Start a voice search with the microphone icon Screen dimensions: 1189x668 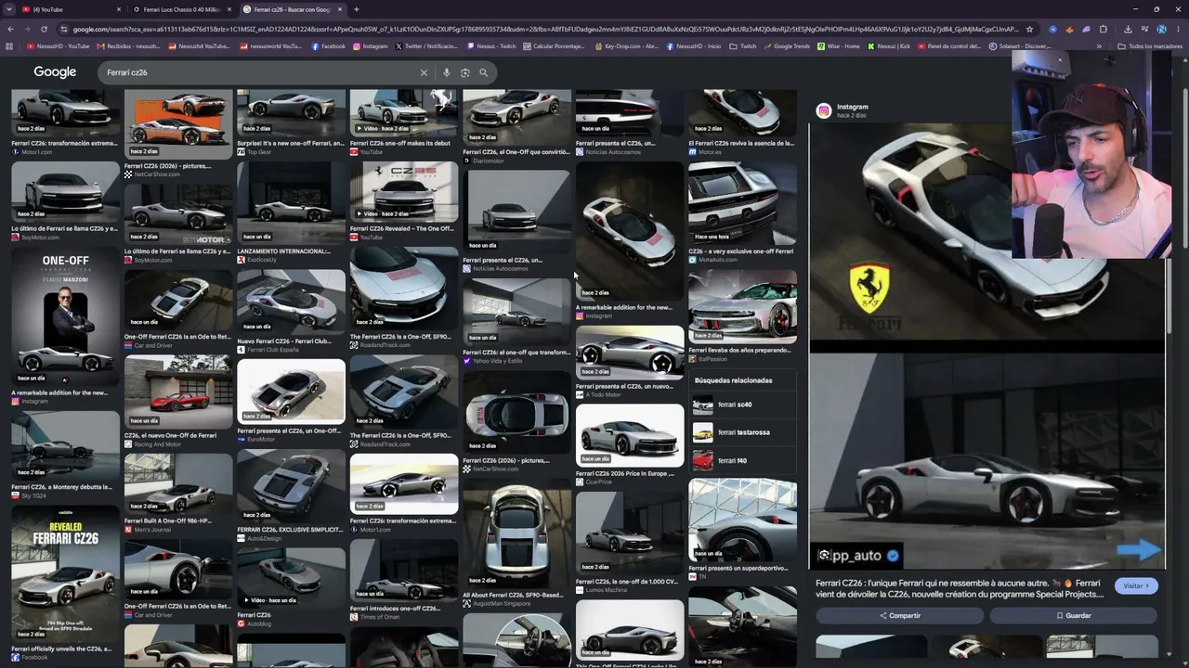[447, 72]
